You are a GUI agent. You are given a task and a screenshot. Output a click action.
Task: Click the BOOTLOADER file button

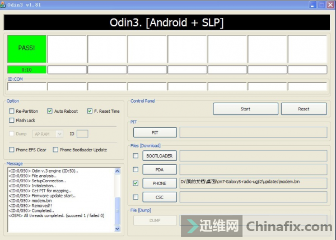pos(160,156)
